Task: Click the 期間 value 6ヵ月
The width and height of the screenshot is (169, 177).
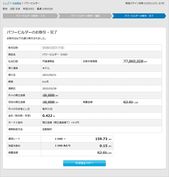Action: pos(46,82)
